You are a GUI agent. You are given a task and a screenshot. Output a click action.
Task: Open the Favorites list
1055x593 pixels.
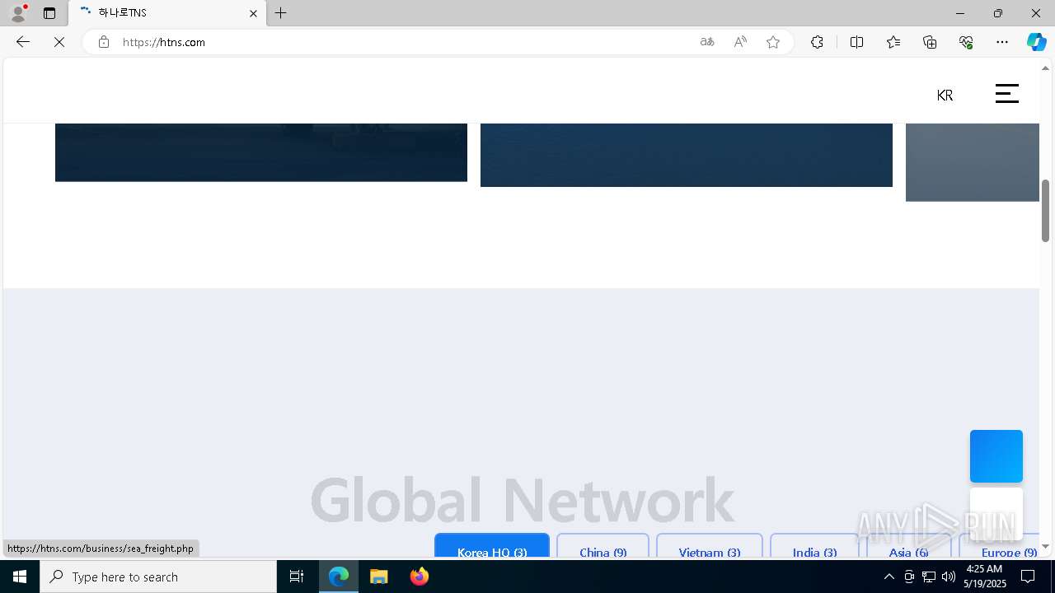coord(893,42)
